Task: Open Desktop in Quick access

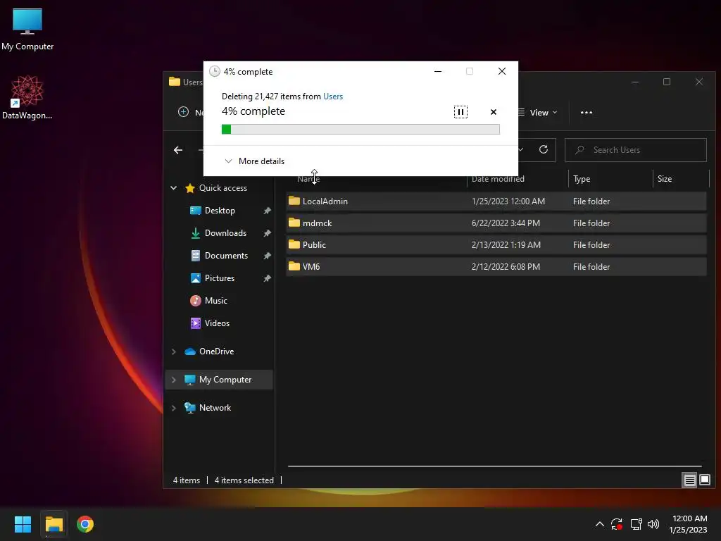Action: pyautogui.click(x=220, y=210)
